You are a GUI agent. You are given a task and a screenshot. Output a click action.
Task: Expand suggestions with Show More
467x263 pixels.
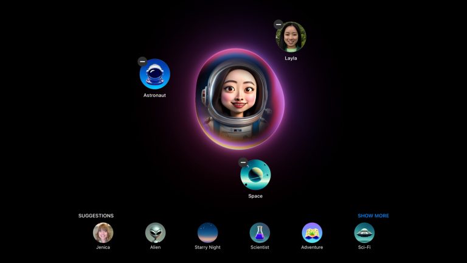coord(373,216)
